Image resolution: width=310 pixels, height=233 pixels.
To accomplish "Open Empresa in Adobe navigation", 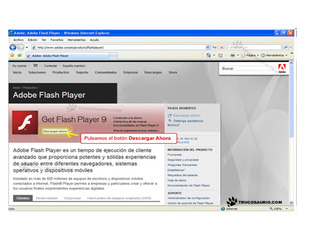I will 130,72.
